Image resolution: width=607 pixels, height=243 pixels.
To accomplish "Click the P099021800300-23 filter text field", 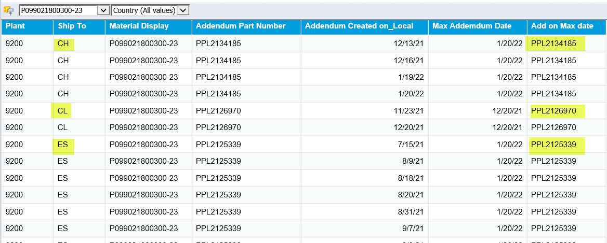I will [x=58, y=10].
